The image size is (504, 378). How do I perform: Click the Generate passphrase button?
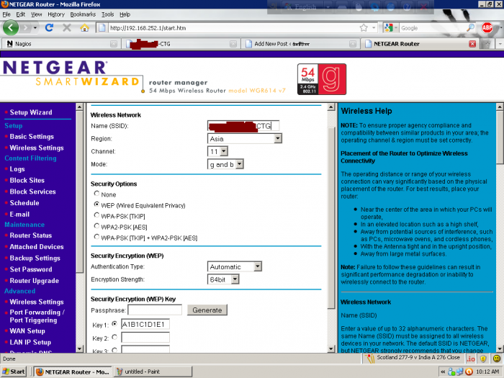coord(207,310)
